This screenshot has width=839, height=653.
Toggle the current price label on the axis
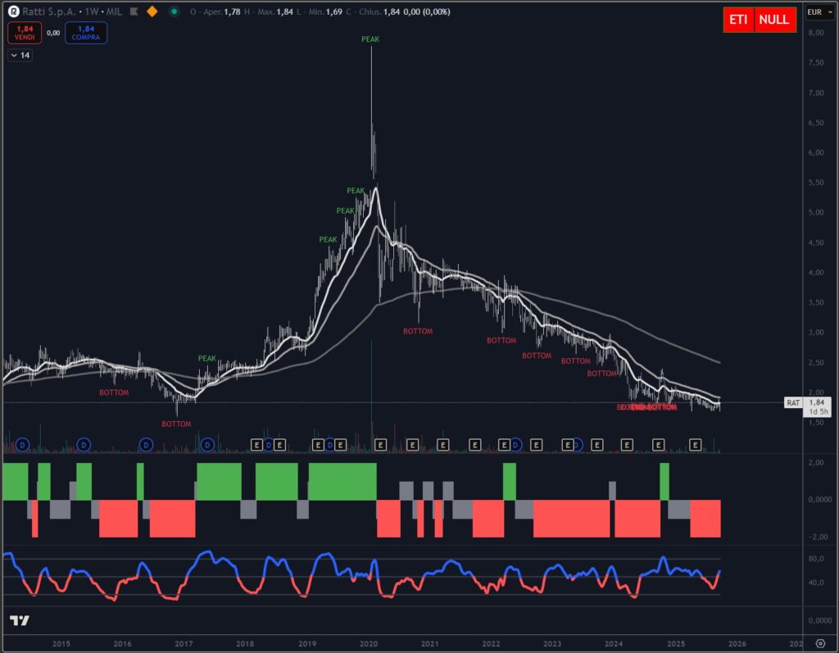coord(819,403)
